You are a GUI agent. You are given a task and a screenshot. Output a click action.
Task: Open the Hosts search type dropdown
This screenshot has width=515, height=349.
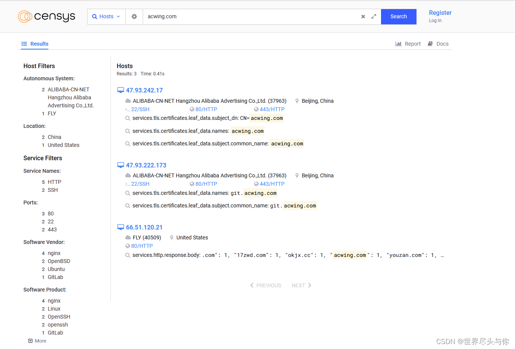coord(106,17)
